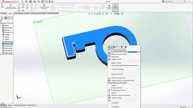This screenshot has width=193, height=108.
Task: Select the Text sketch tool
Action: [x=31, y=8]
